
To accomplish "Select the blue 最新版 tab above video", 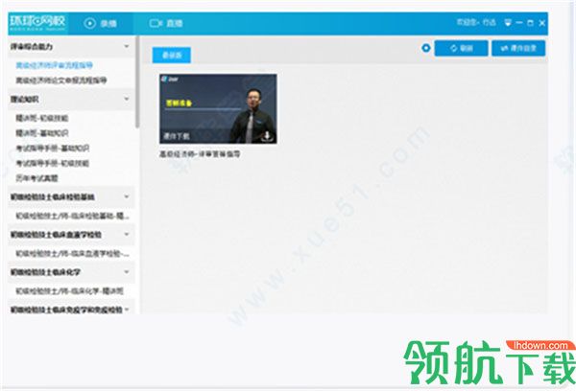I will [x=172, y=55].
